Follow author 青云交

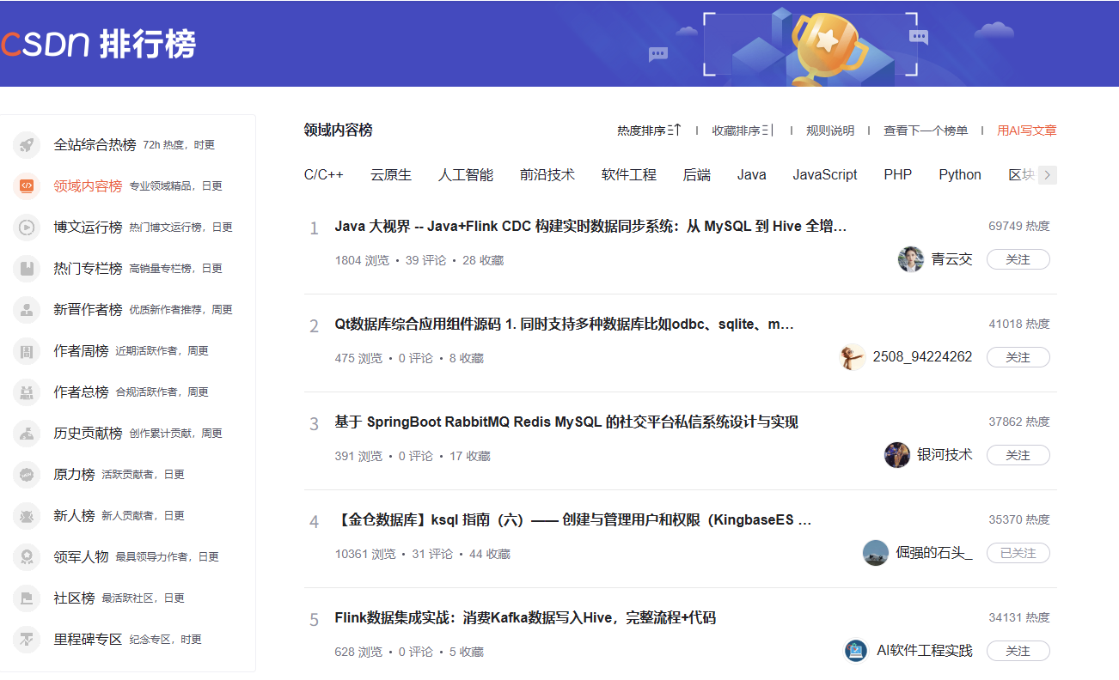[x=1018, y=259]
